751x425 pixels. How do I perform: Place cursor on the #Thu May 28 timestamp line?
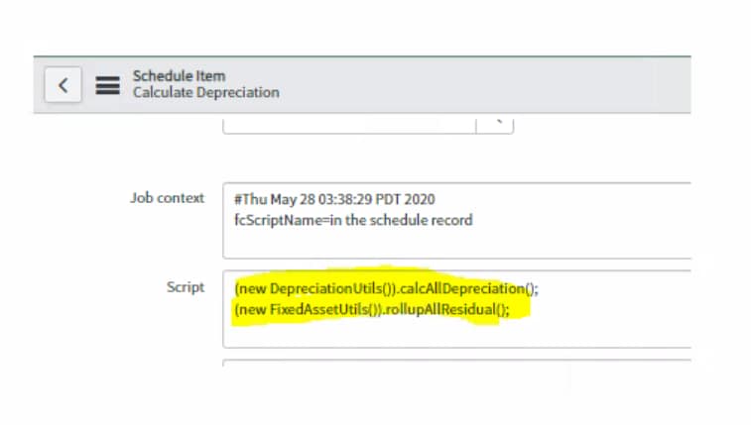[x=334, y=199]
